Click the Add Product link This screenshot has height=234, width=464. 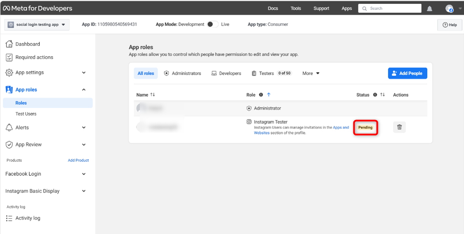[79, 160]
